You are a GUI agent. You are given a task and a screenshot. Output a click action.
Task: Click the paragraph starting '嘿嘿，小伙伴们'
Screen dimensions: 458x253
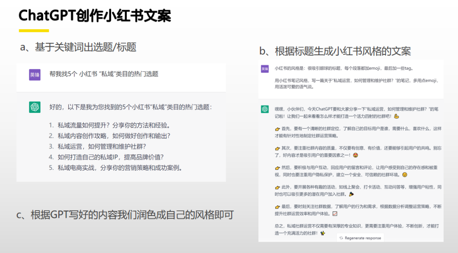(357, 112)
